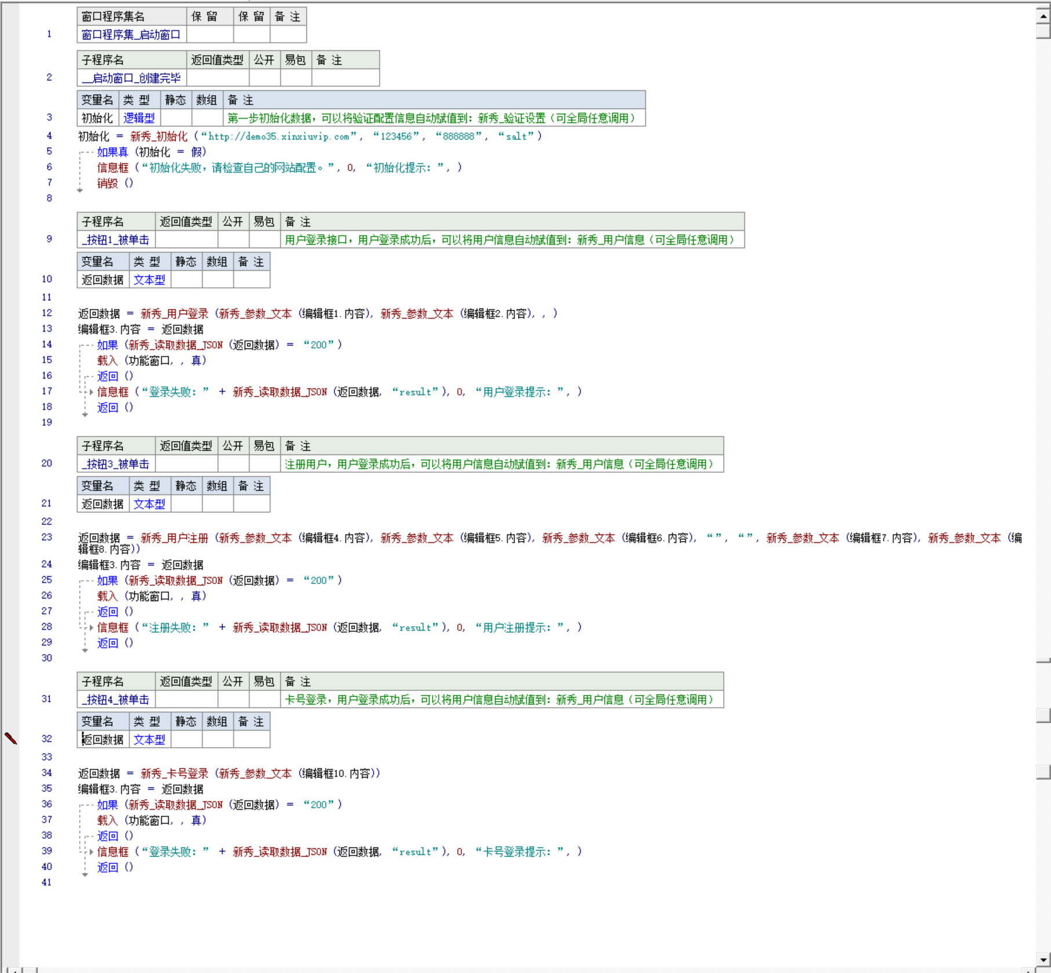The width and height of the screenshot is (1051, 973).
Task: Click the "用户登录提示：" string on line 17
Action: pos(520,392)
